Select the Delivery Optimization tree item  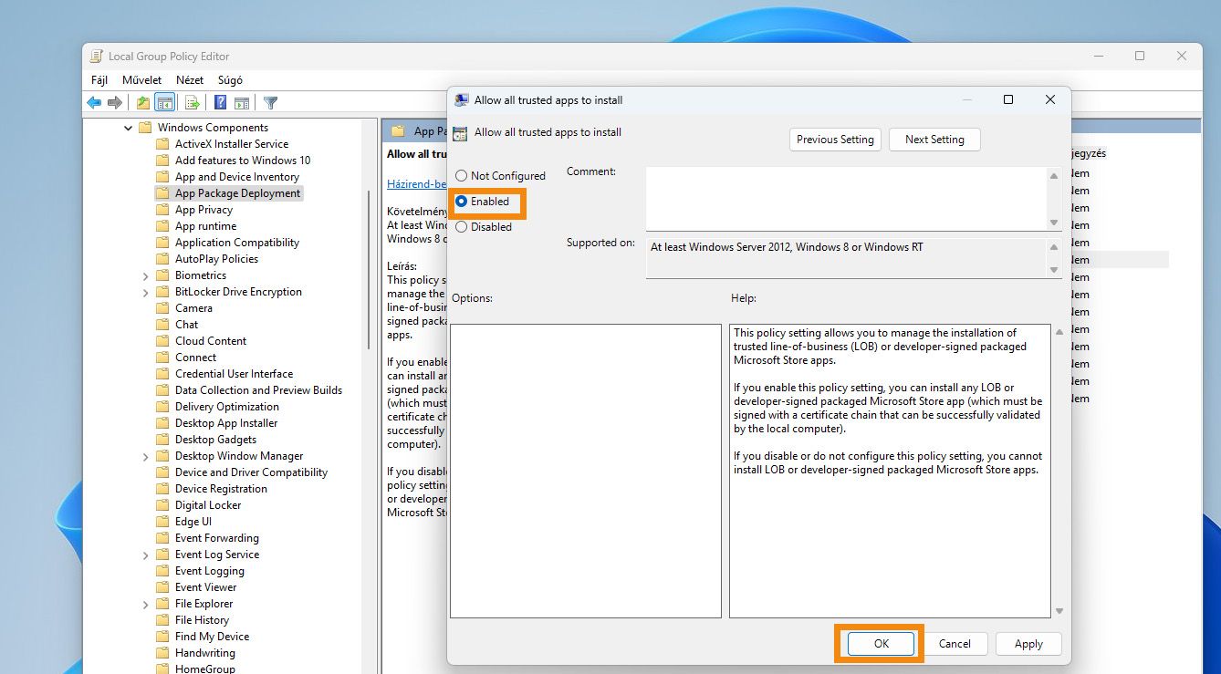tap(227, 407)
